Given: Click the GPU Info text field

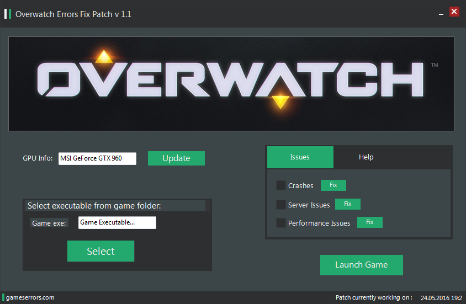Looking at the screenshot, I should pos(98,158).
